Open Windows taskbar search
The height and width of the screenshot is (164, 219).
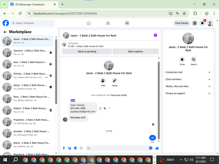point(15,160)
